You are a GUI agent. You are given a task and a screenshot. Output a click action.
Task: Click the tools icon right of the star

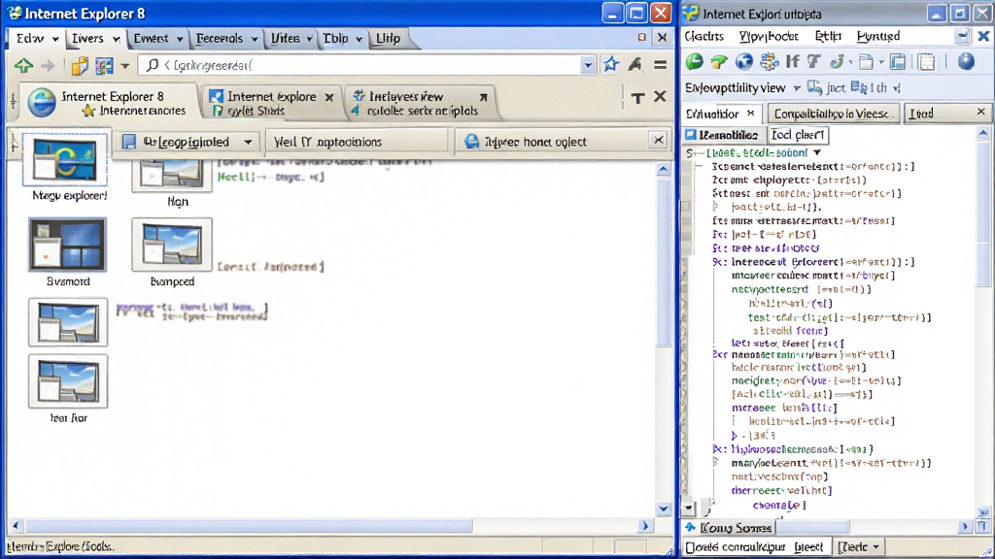[635, 64]
